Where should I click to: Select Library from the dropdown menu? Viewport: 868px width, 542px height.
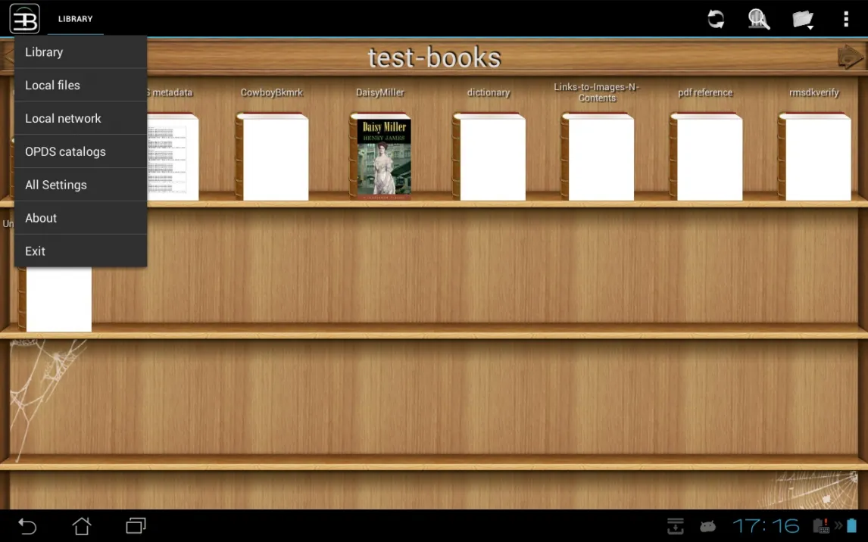80,52
